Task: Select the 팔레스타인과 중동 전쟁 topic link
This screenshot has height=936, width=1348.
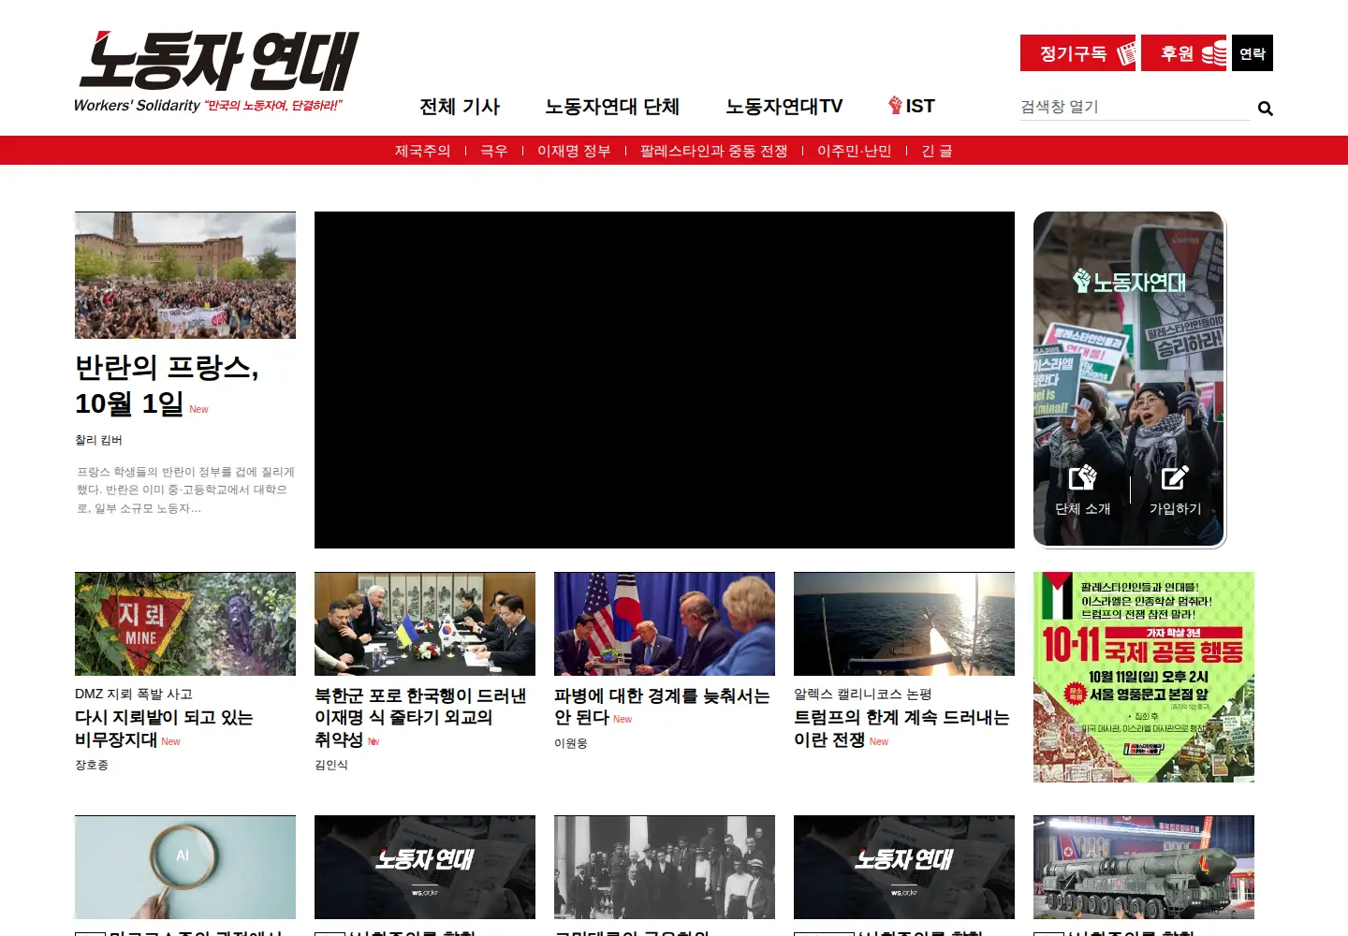Action: (713, 151)
